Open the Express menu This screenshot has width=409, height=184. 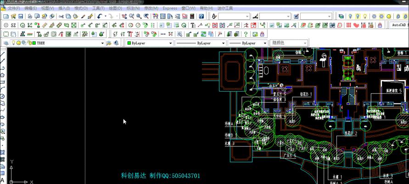pos(170,8)
